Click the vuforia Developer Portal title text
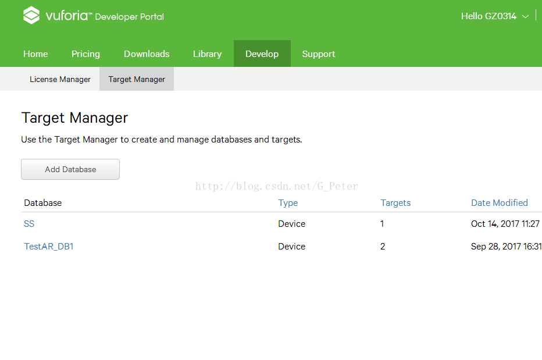The height and width of the screenshot is (360, 542). [105, 16]
